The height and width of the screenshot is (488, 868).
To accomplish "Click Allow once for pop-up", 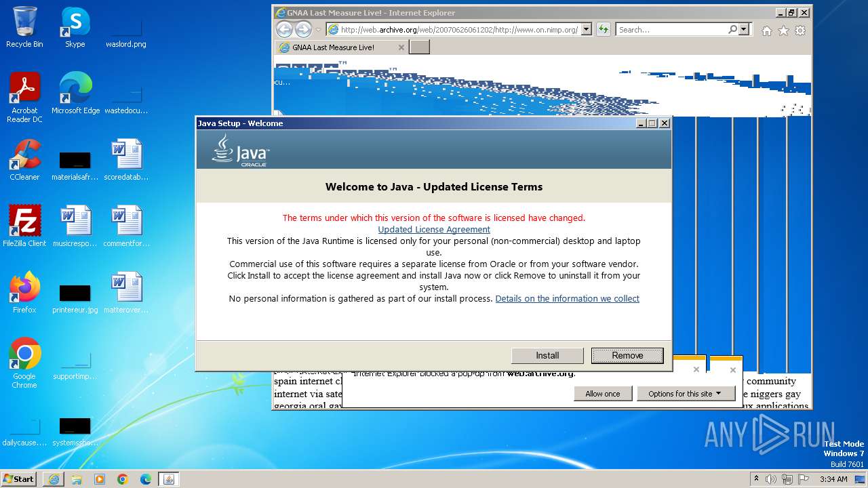I will tap(603, 394).
